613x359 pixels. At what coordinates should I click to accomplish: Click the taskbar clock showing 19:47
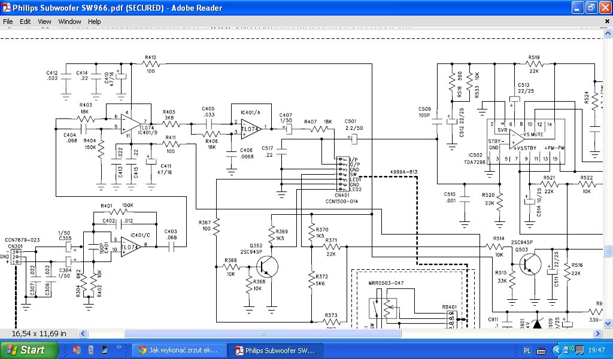tap(596, 351)
